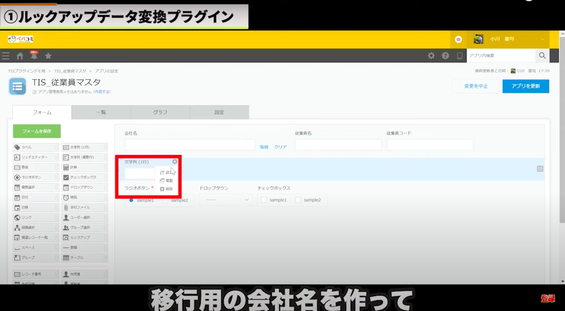The image size is (565, 311).
Task: Click the home icon in header
Action: pos(20,56)
